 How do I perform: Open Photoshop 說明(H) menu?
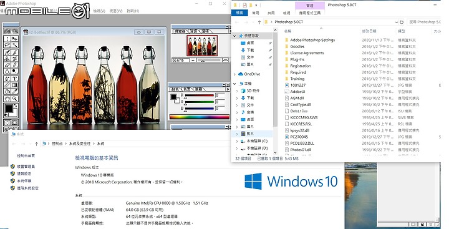[133, 11]
